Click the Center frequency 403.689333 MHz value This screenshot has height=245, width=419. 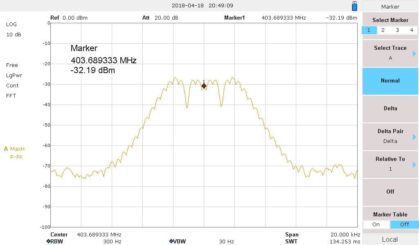(99, 235)
